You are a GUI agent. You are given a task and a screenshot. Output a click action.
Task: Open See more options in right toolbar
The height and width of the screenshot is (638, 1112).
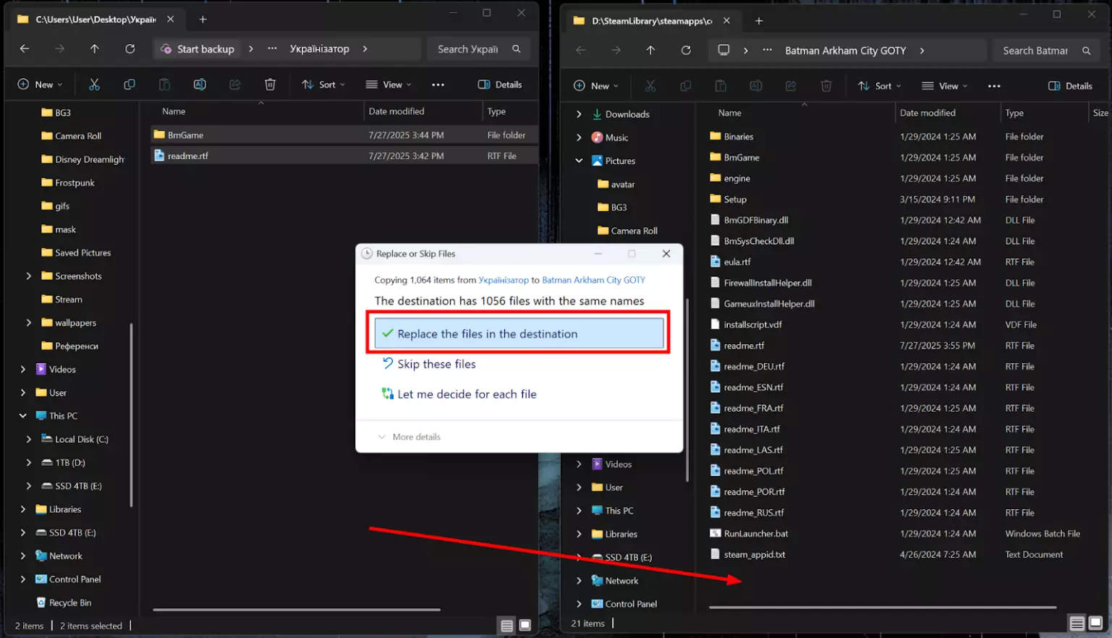[994, 86]
